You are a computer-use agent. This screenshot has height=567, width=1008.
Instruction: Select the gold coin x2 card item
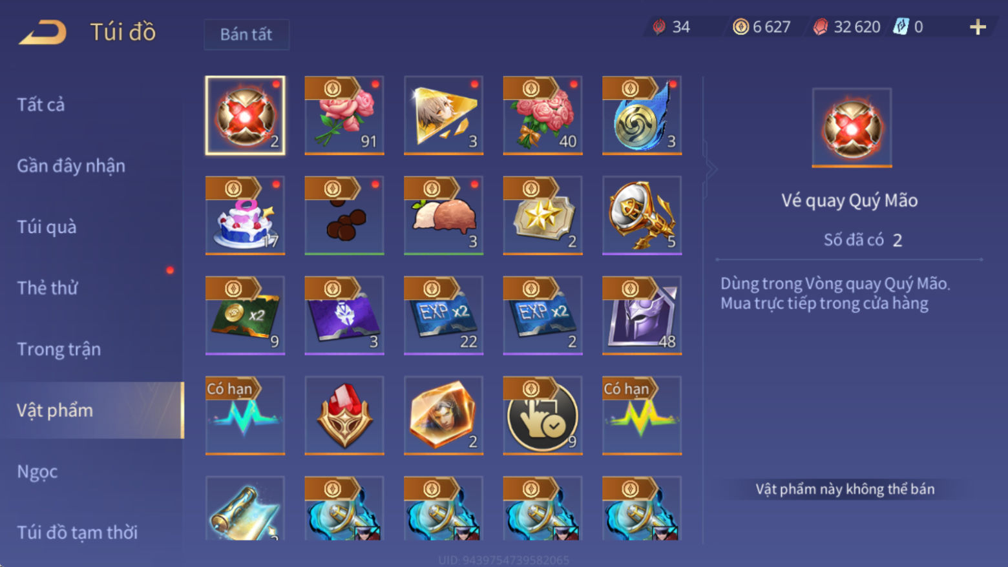pyautogui.click(x=245, y=316)
